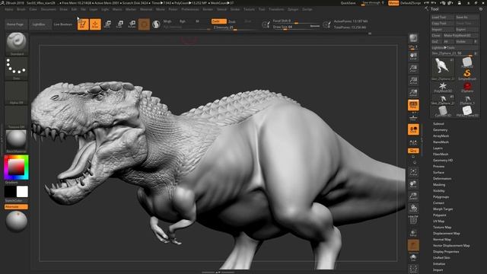Screen dimensions: 487x274
Task: Open the Brush menu
Action: click(21, 9)
